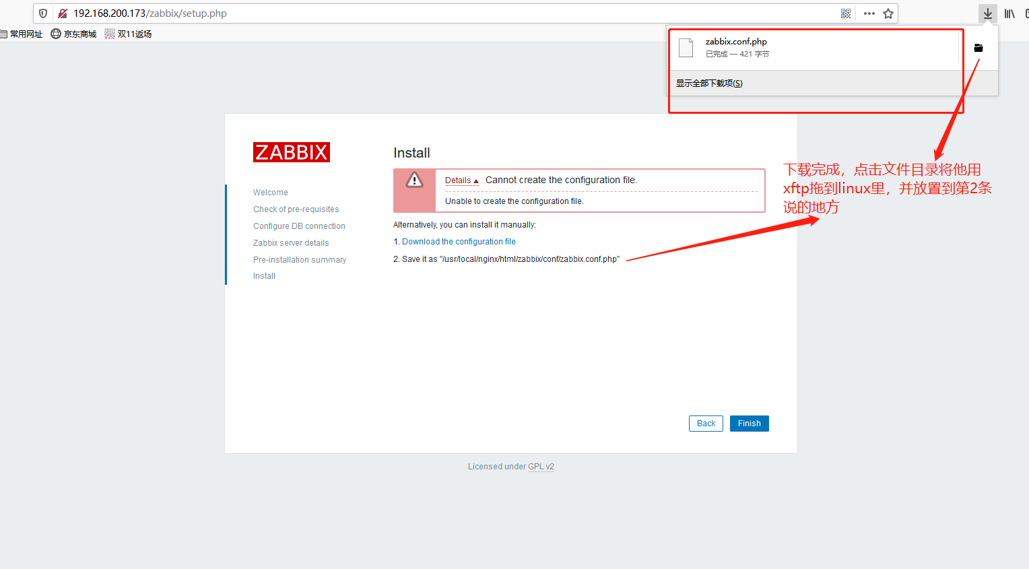
Task: Open the library bookshelf icon
Action: (1009, 13)
